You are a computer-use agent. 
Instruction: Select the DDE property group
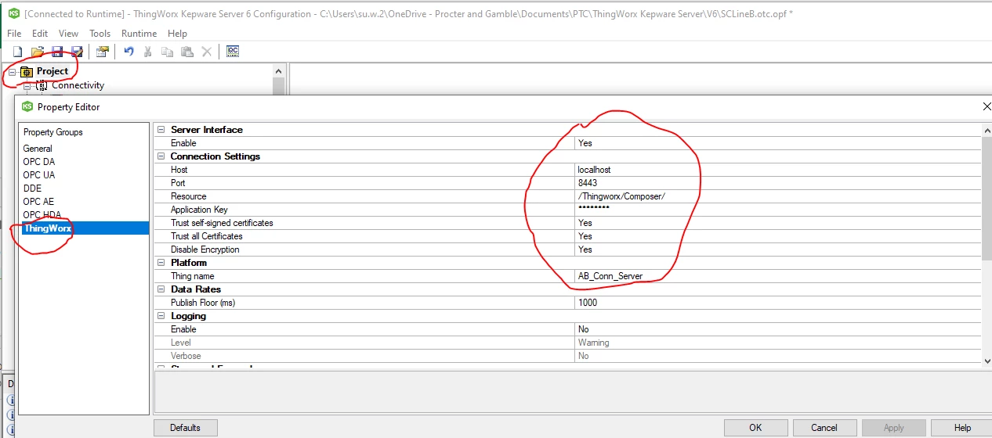click(32, 188)
